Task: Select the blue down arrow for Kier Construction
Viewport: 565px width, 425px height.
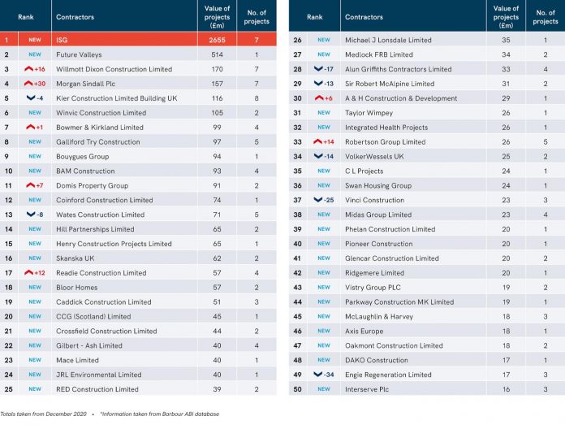Action: [30, 98]
